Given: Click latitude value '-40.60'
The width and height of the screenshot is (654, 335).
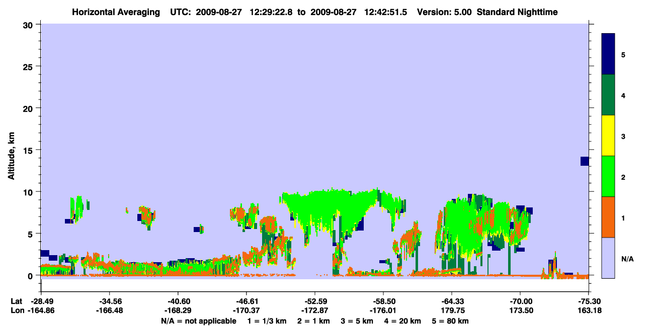Looking at the screenshot, I should tap(178, 301).
